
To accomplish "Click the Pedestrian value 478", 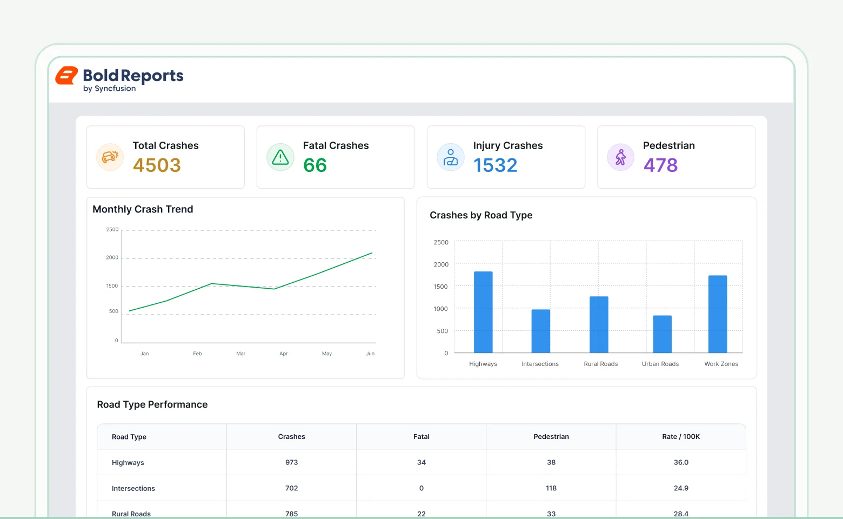I will click(660, 165).
